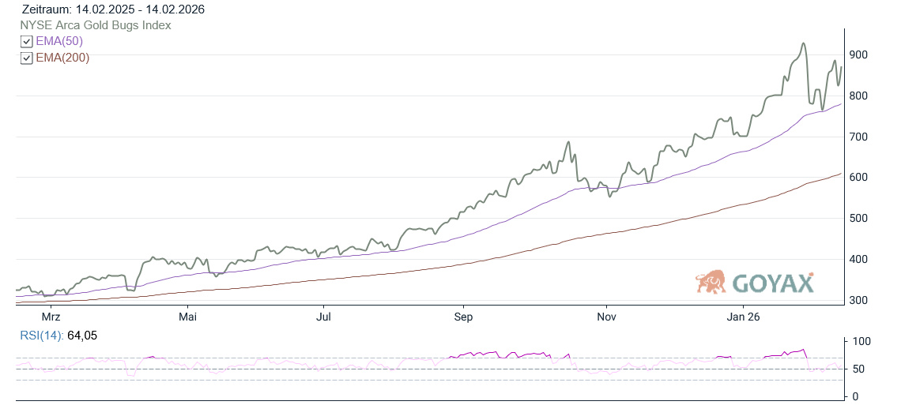Click the 900 price axis label
901x405 pixels.
click(x=859, y=55)
